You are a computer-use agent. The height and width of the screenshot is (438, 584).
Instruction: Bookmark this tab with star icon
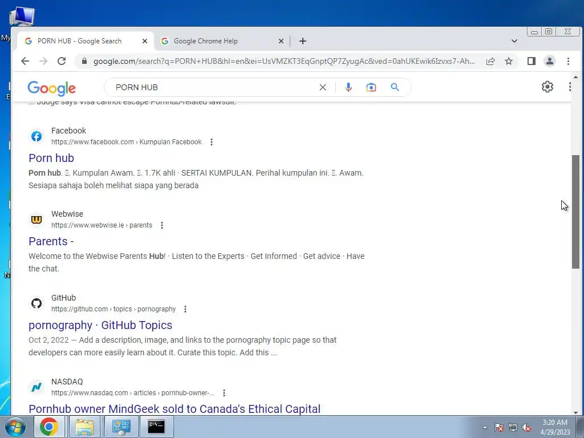509,61
